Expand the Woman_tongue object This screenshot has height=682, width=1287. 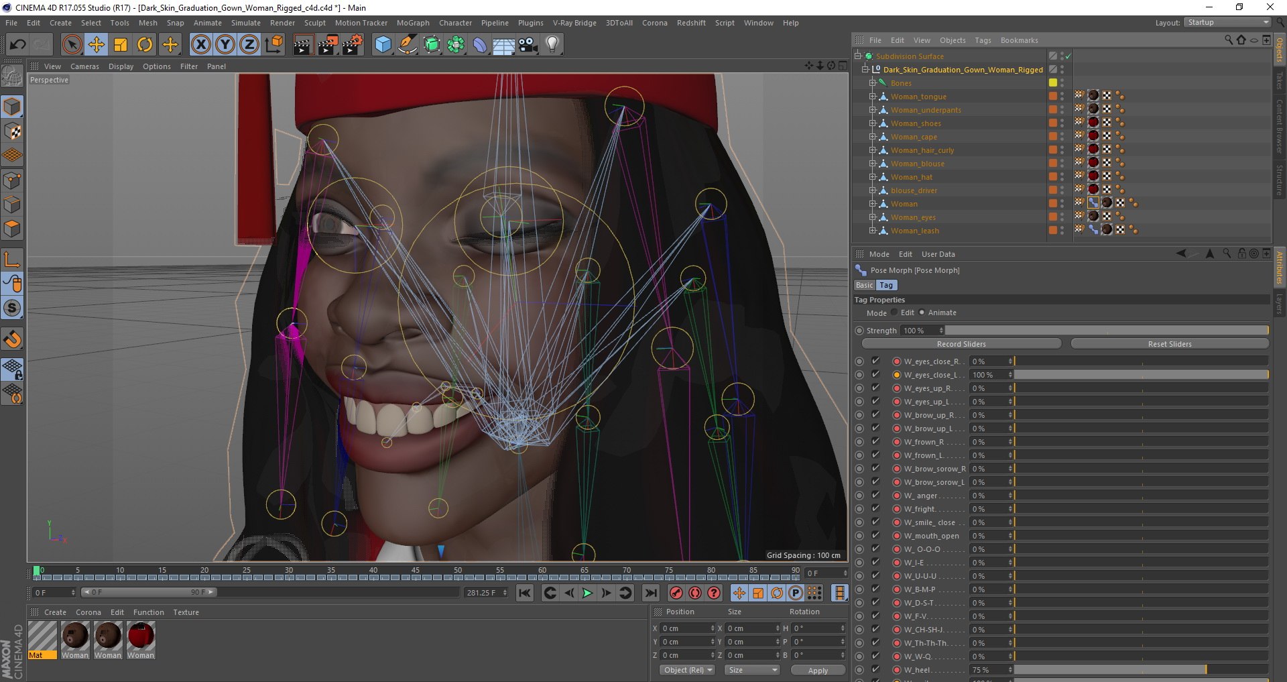tap(873, 97)
